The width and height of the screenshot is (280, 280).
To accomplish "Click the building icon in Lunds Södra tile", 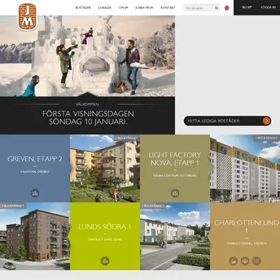I will (x=105, y=261).
